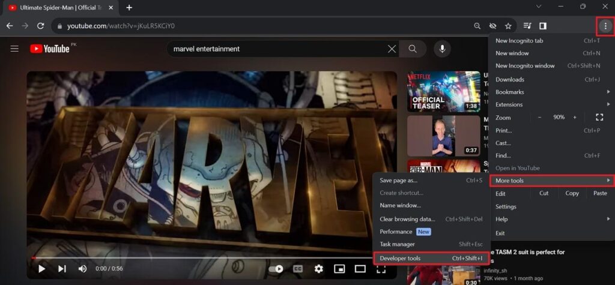The width and height of the screenshot is (615, 285).
Task: Start voice search with microphone
Action: pyautogui.click(x=443, y=49)
